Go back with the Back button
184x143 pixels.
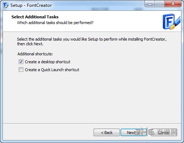tap(107, 133)
